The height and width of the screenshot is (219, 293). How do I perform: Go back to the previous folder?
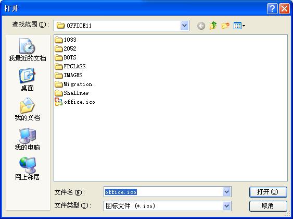point(201,26)
